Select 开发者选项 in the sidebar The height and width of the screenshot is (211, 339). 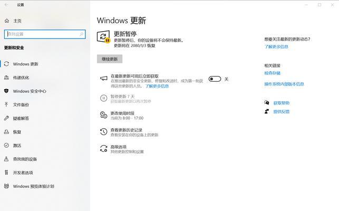click(45, 172)
